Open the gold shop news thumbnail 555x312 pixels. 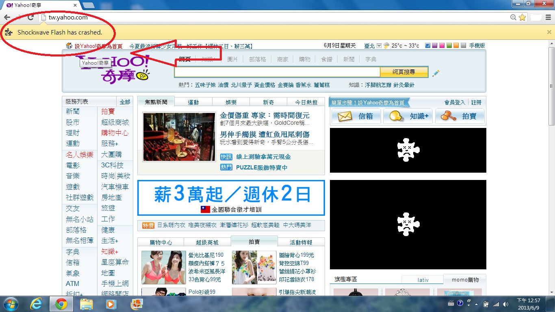click(x=179, y=137)
